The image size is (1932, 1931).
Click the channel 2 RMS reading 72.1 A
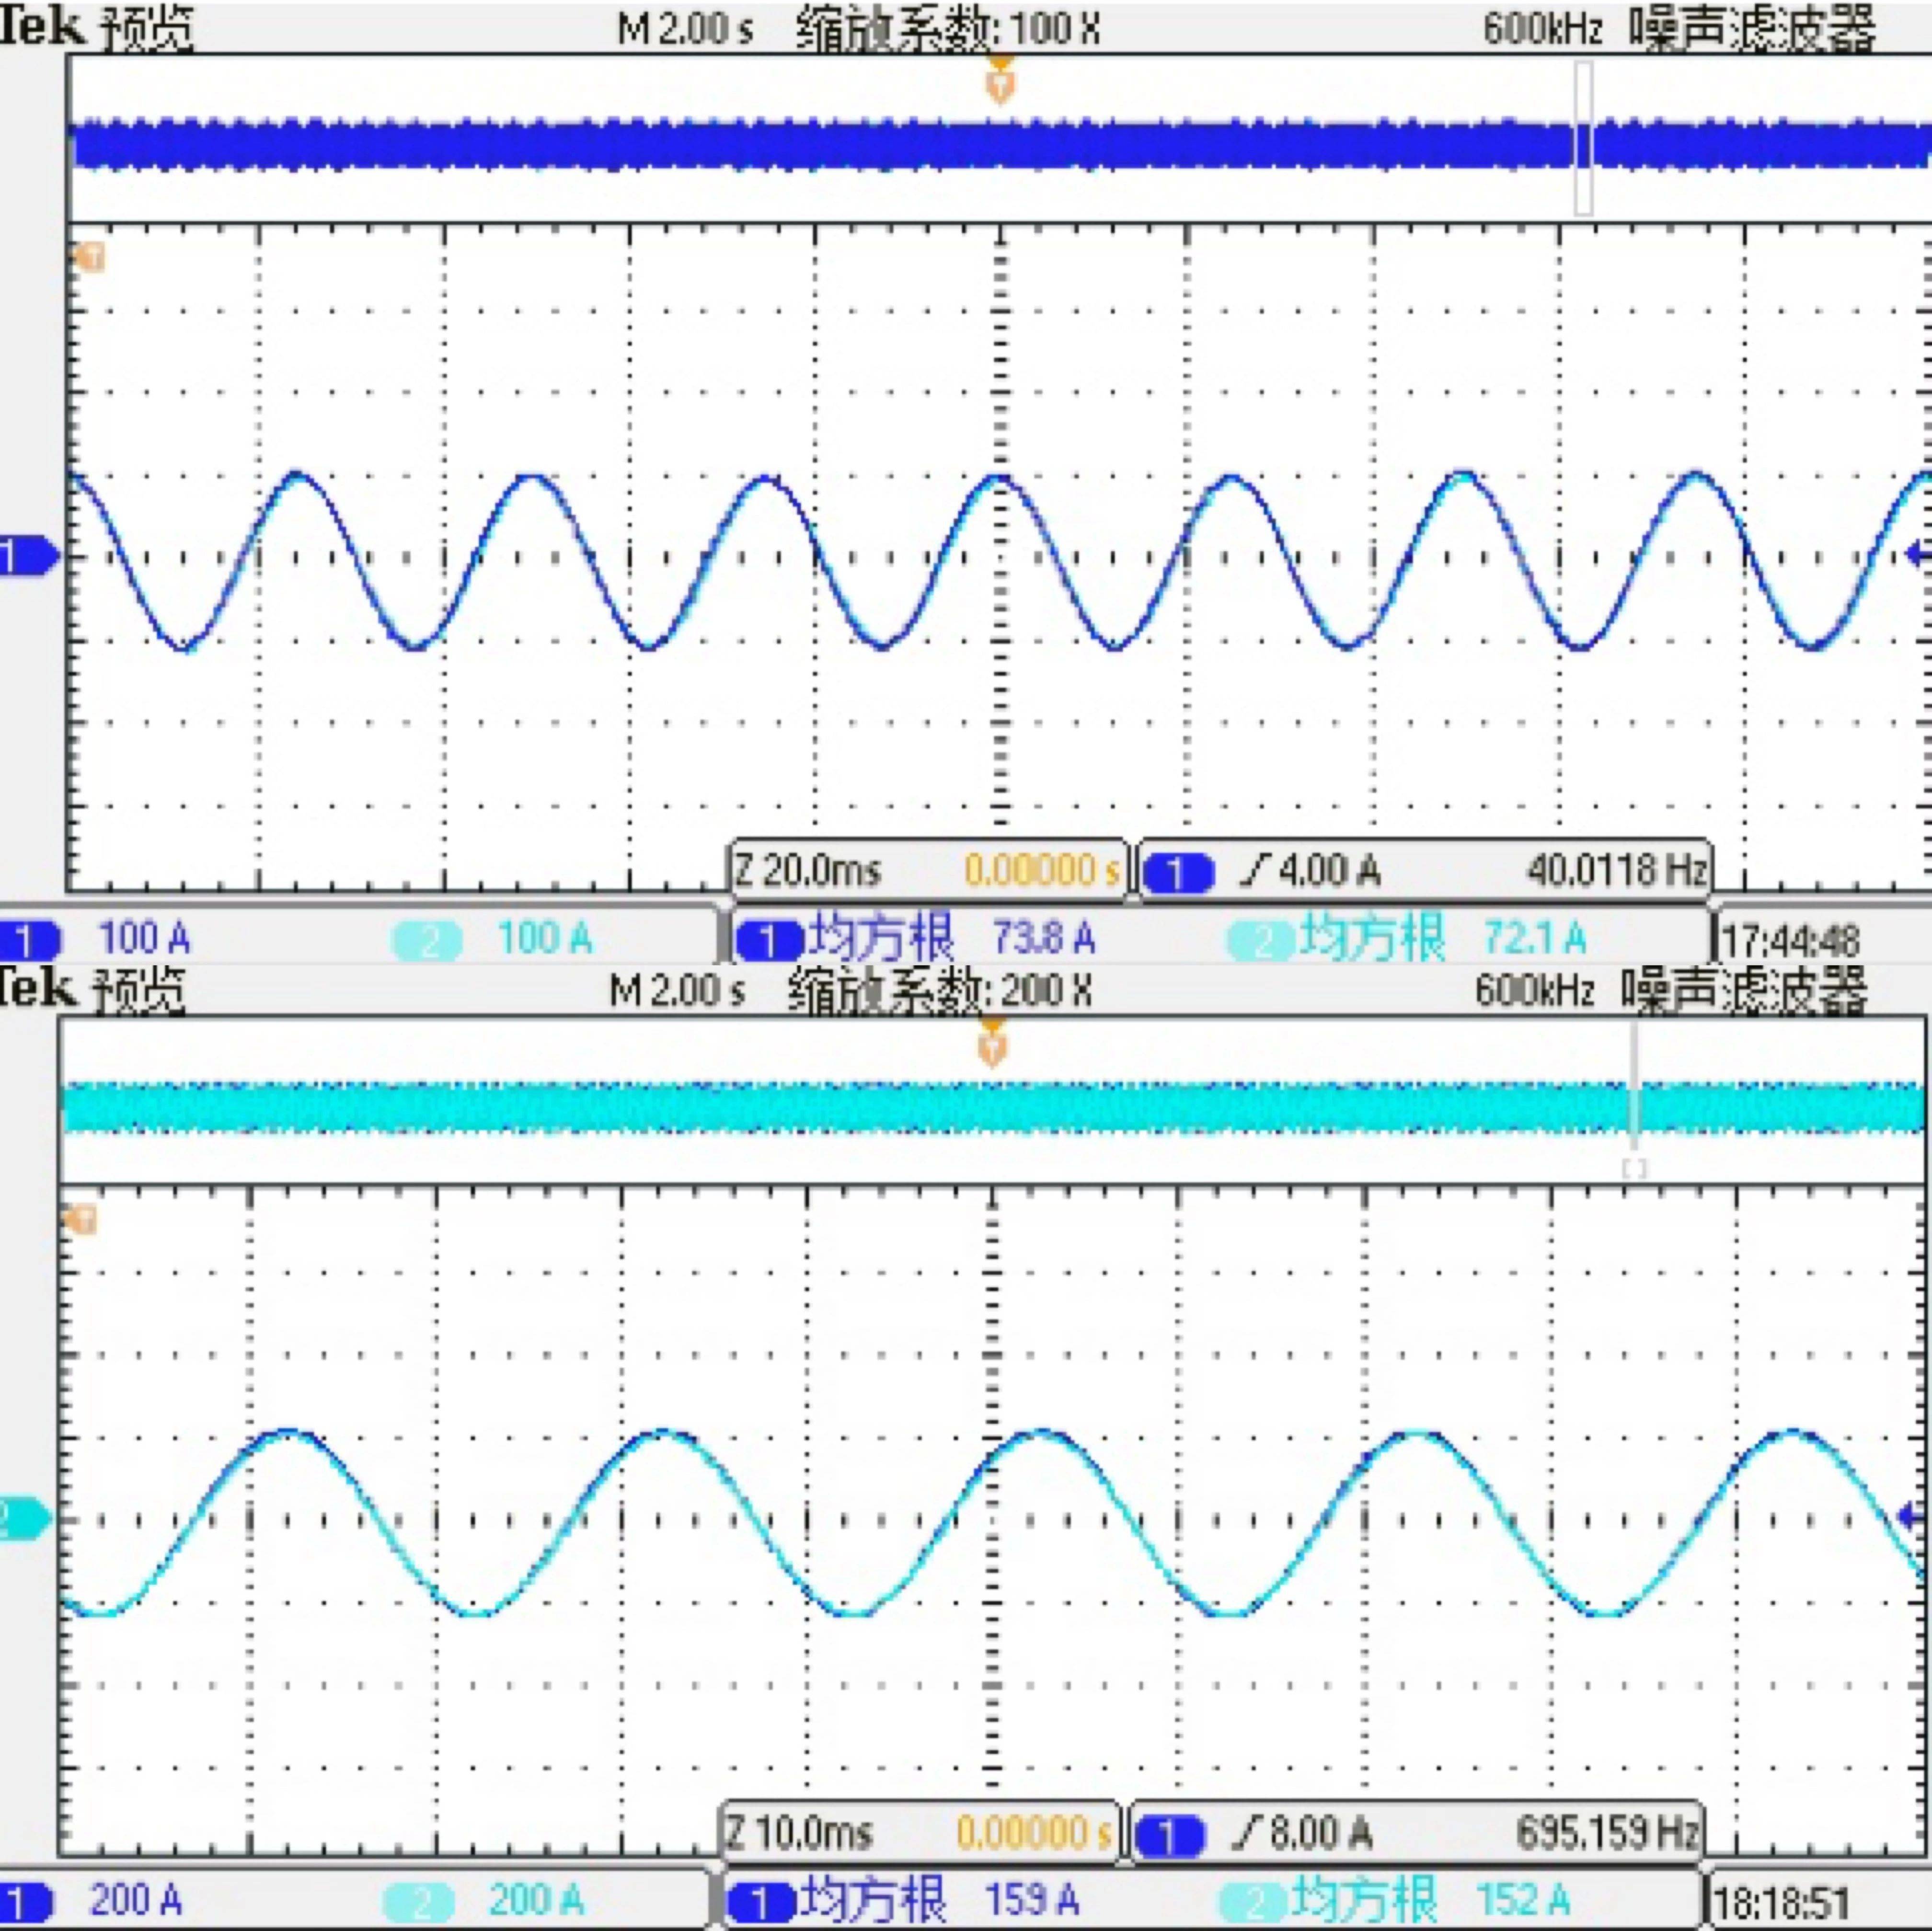click(1534, 938)
